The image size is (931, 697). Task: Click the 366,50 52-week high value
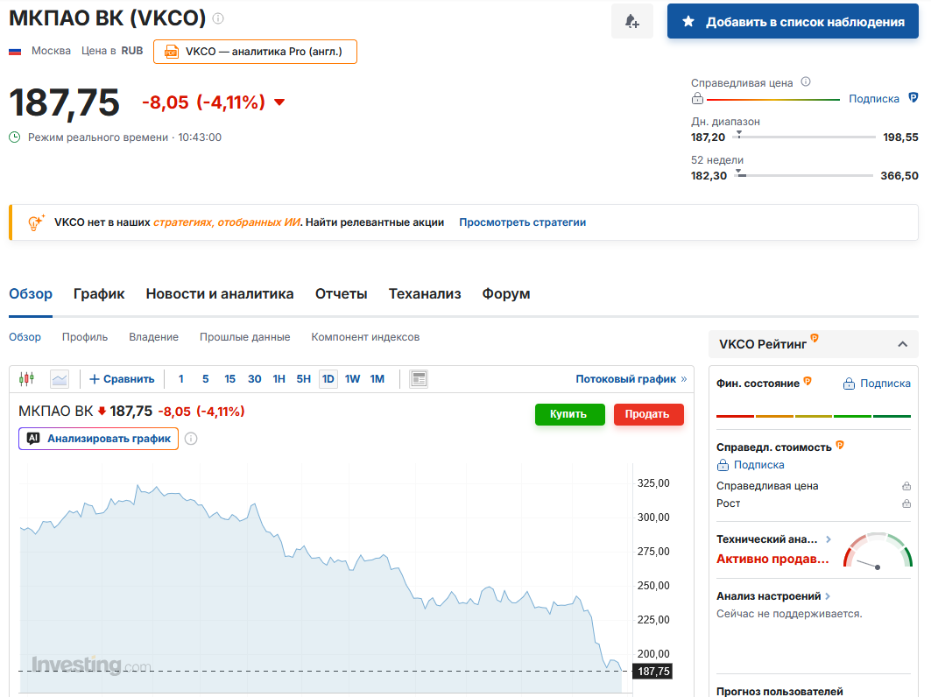click(x=899, y=176)
